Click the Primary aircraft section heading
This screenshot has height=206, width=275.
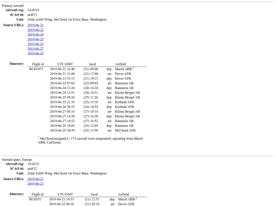13,6
